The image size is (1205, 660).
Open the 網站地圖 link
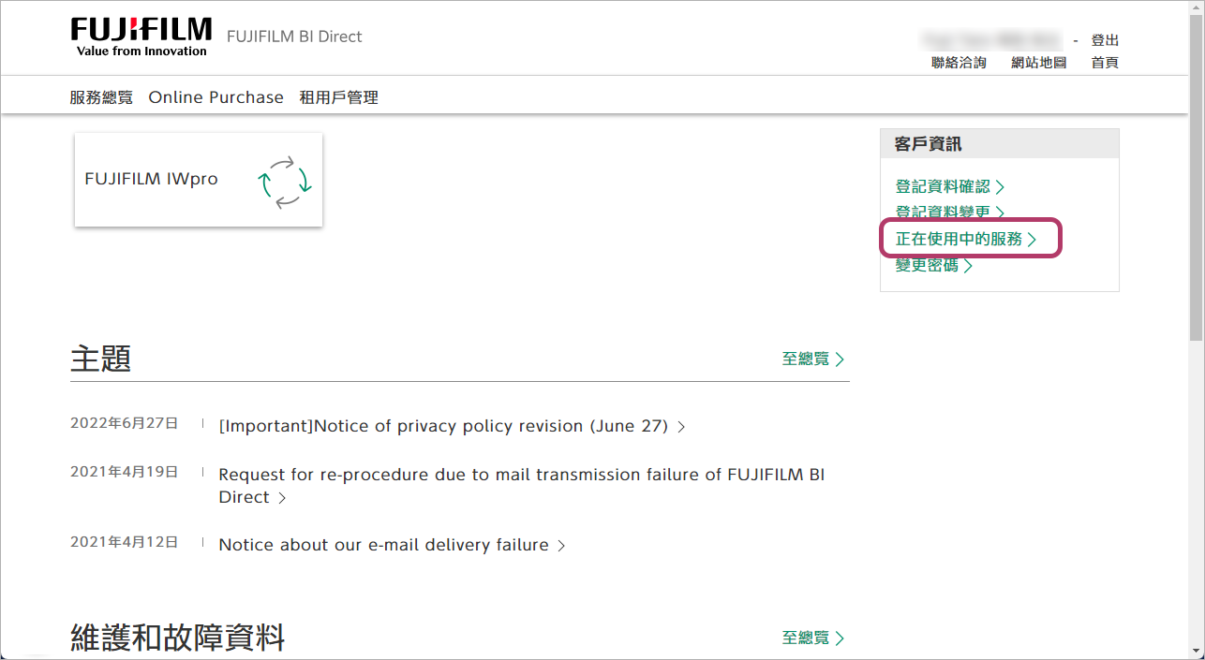point(1038,63)
